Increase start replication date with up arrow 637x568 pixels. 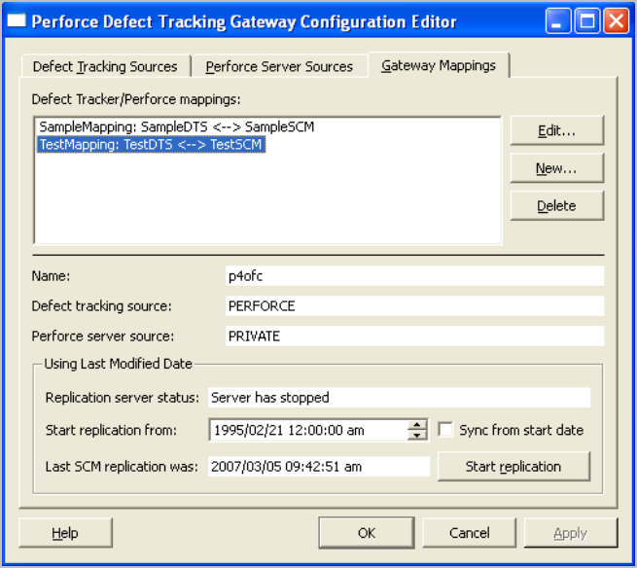[x=417, y=425]
